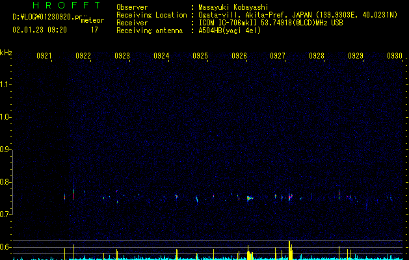This screenshot has height=260, width=409.
Task: Click the strong echo cluster just after 0927
Action: 290,197
